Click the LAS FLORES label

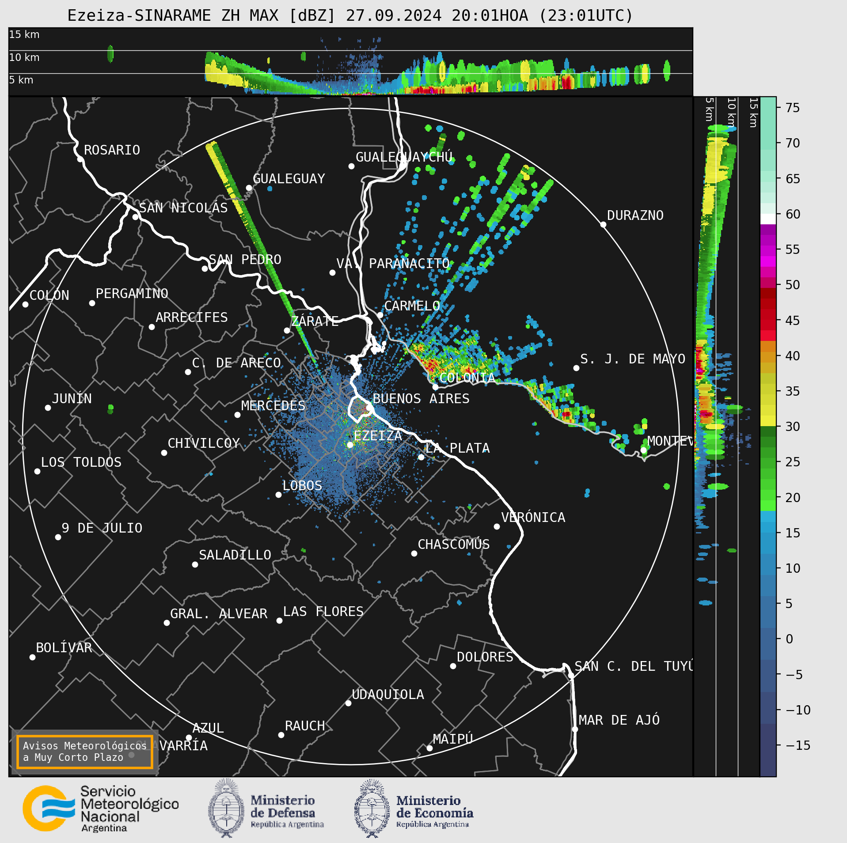pyautogui.click(x=323, y=612)
